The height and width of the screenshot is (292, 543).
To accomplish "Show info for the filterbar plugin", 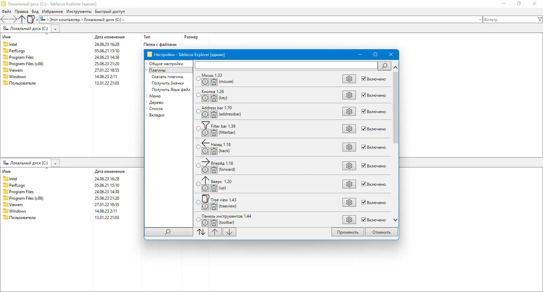I will pos(205,133).
